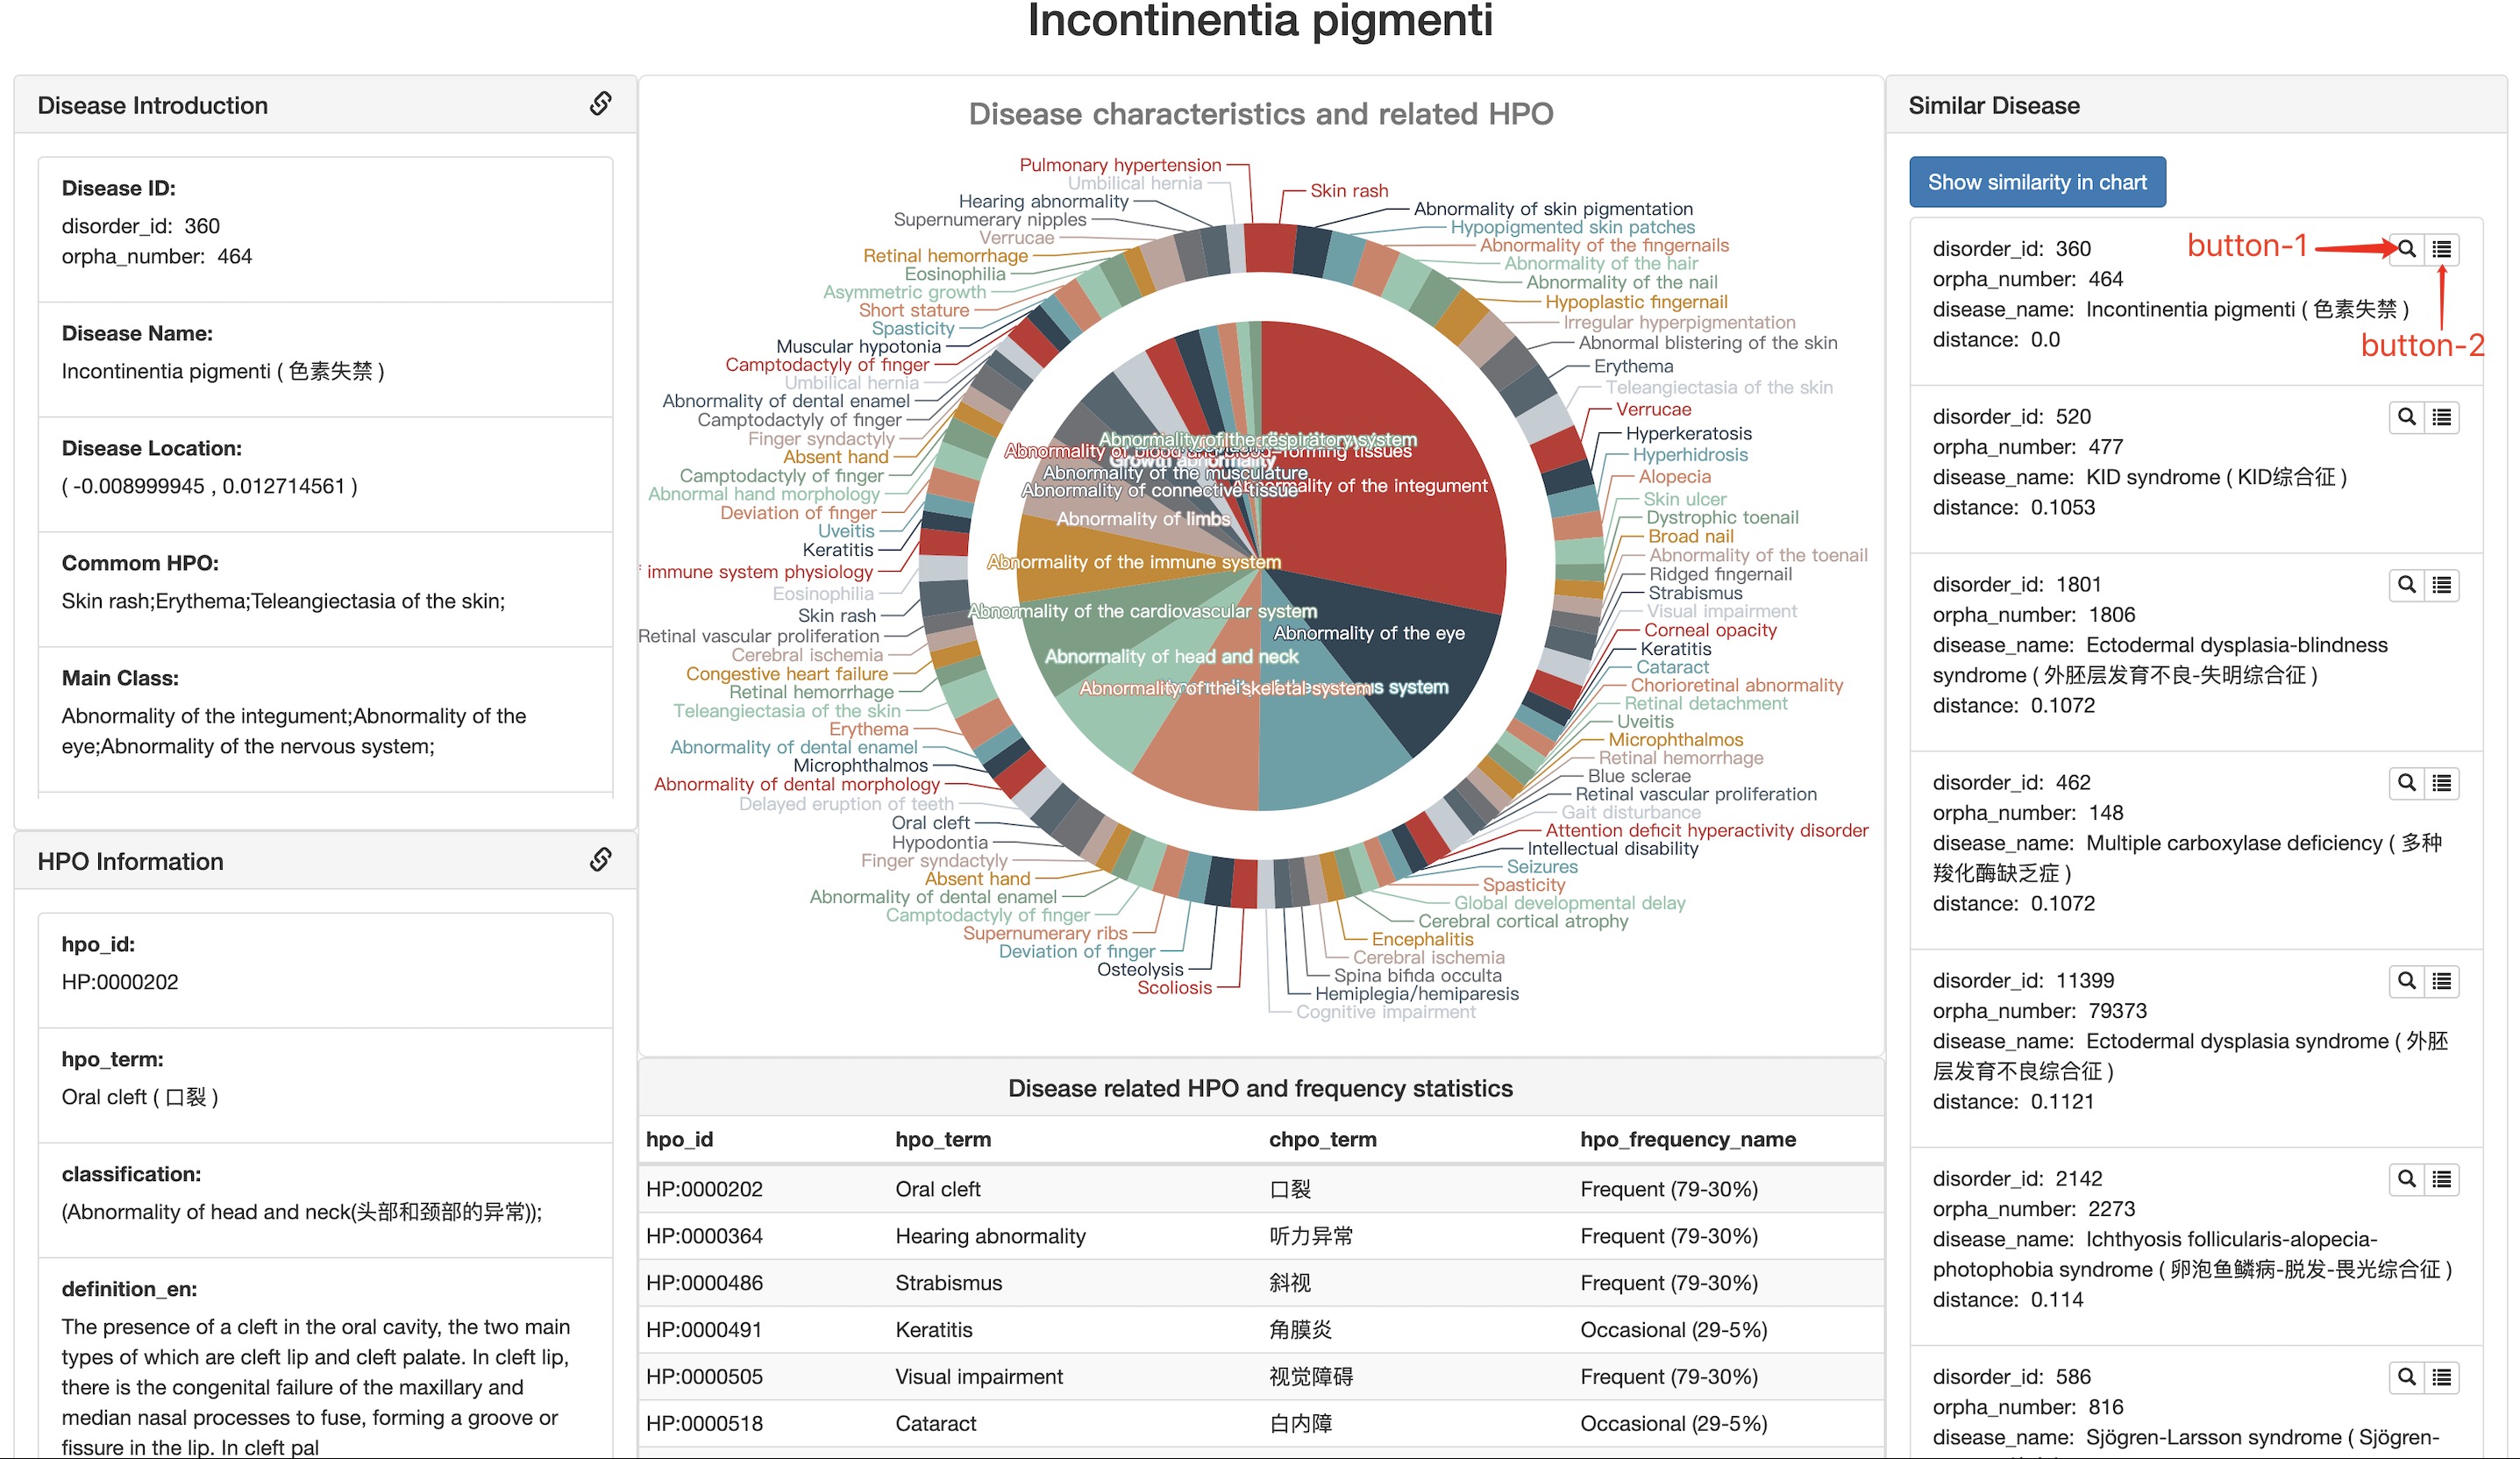Click list icon for Multiple carboxylase deficiency
The image size is (2520, 1459).
[2442, 783]
